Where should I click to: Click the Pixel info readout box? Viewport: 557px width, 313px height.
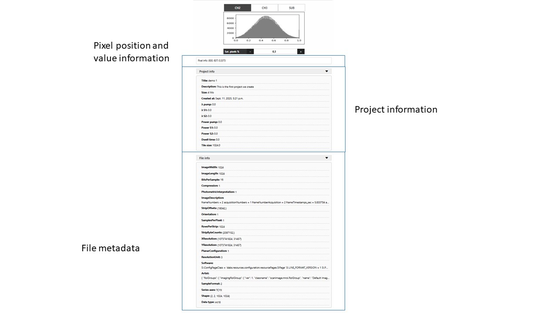click(x=263, y=61)
